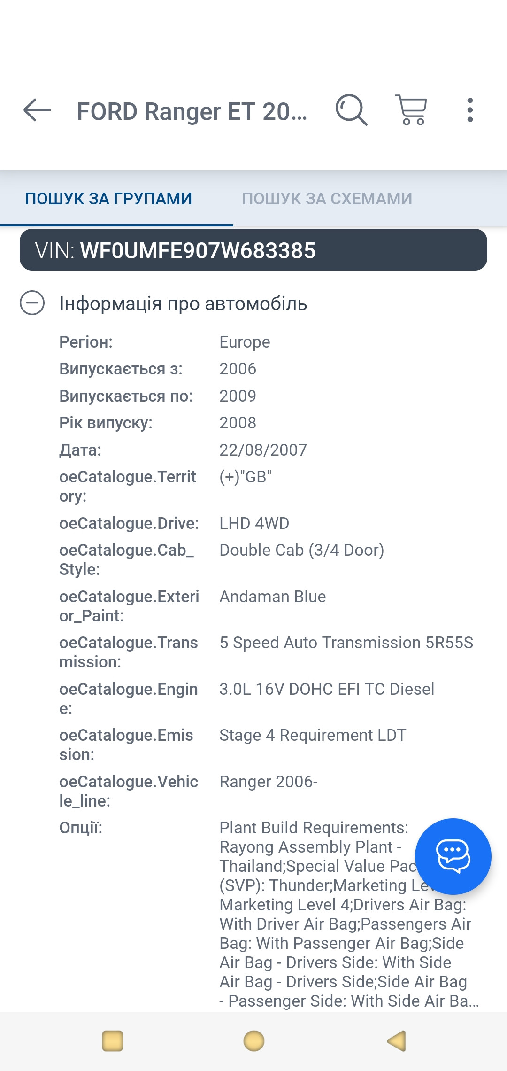The width and height of the screenshot is (507, 1071).
Task: Collapse the Інформація про автомобіль section
Action: click(32, 303)
